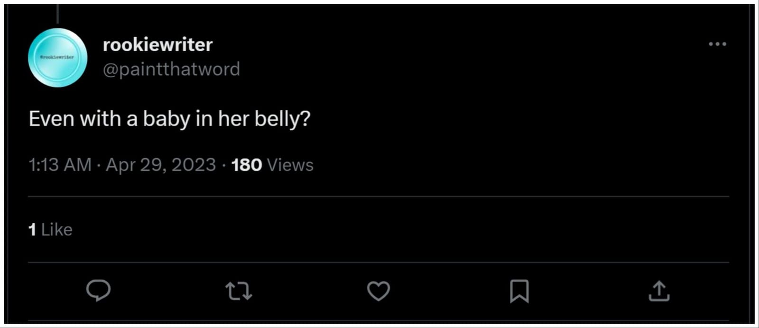Click the thread connector line above avatar

tap(57, 14)
